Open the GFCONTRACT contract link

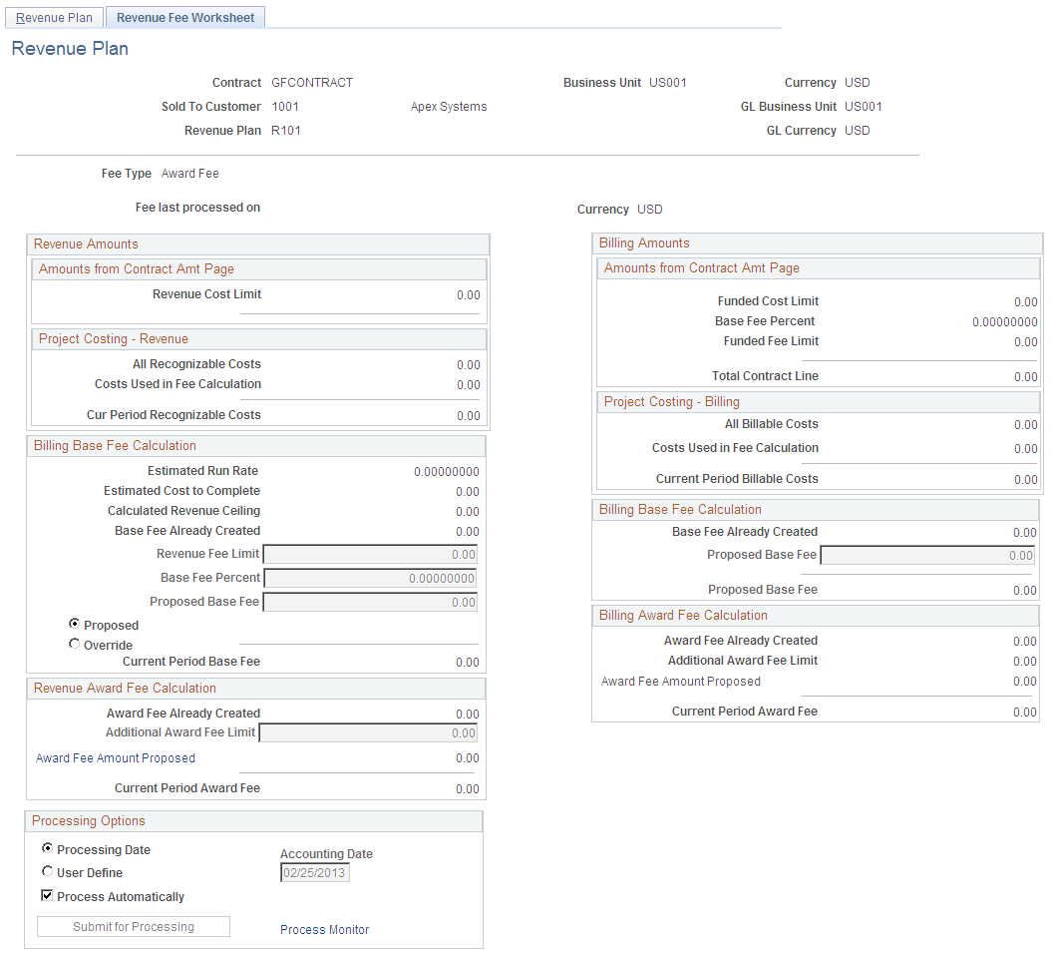[313, 82]
